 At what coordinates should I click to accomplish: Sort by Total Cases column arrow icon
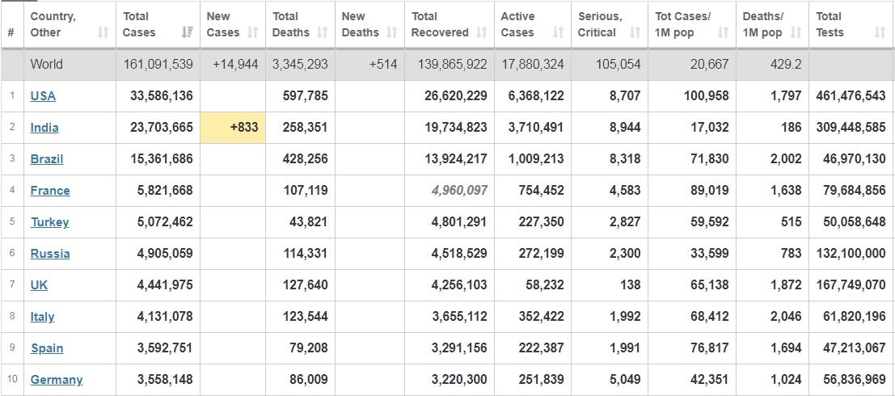pyautogui.click(x=187, y=32)
